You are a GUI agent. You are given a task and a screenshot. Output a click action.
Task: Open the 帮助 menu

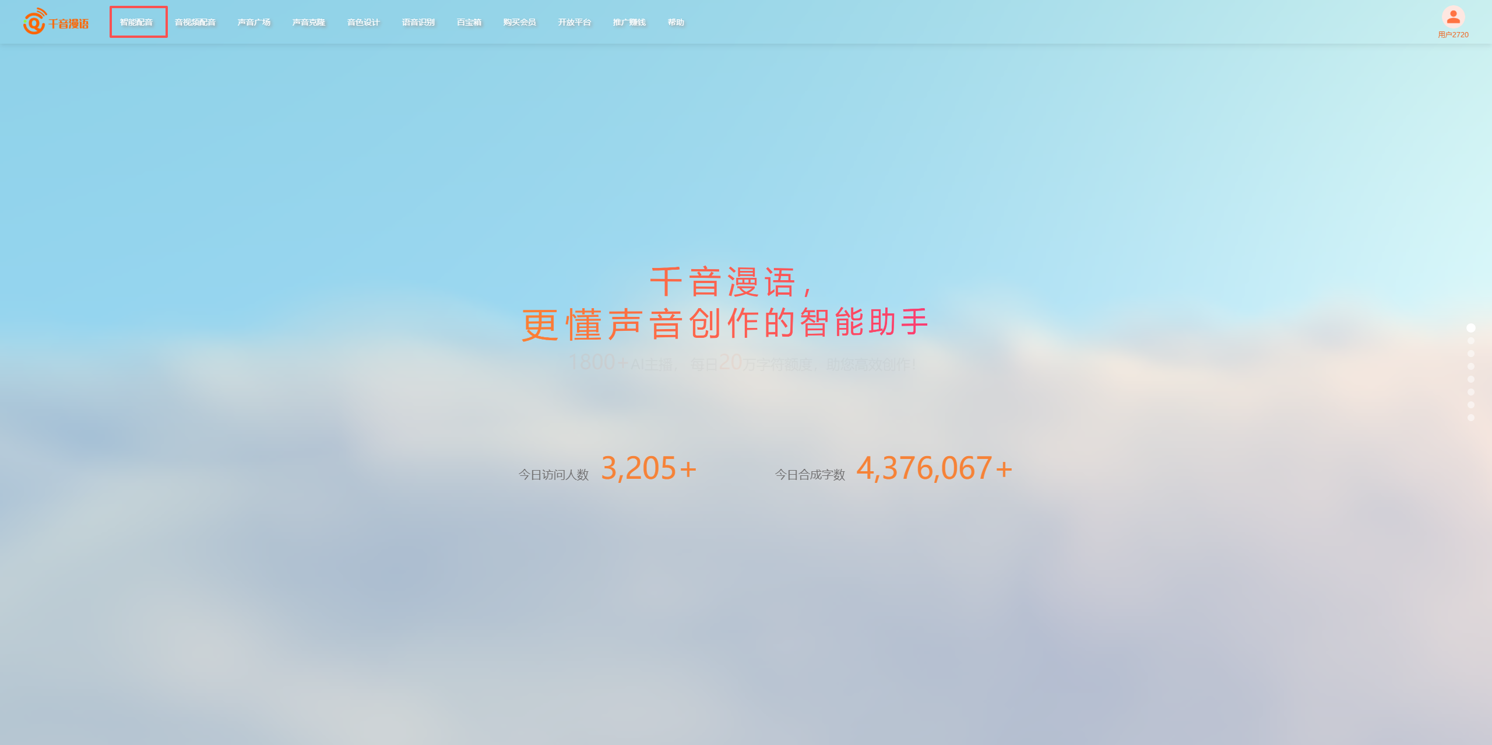[676, 22]
